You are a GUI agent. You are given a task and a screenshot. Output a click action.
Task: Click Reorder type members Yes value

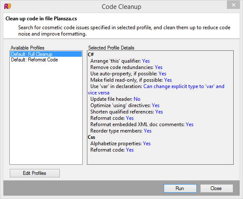[148, 131]
